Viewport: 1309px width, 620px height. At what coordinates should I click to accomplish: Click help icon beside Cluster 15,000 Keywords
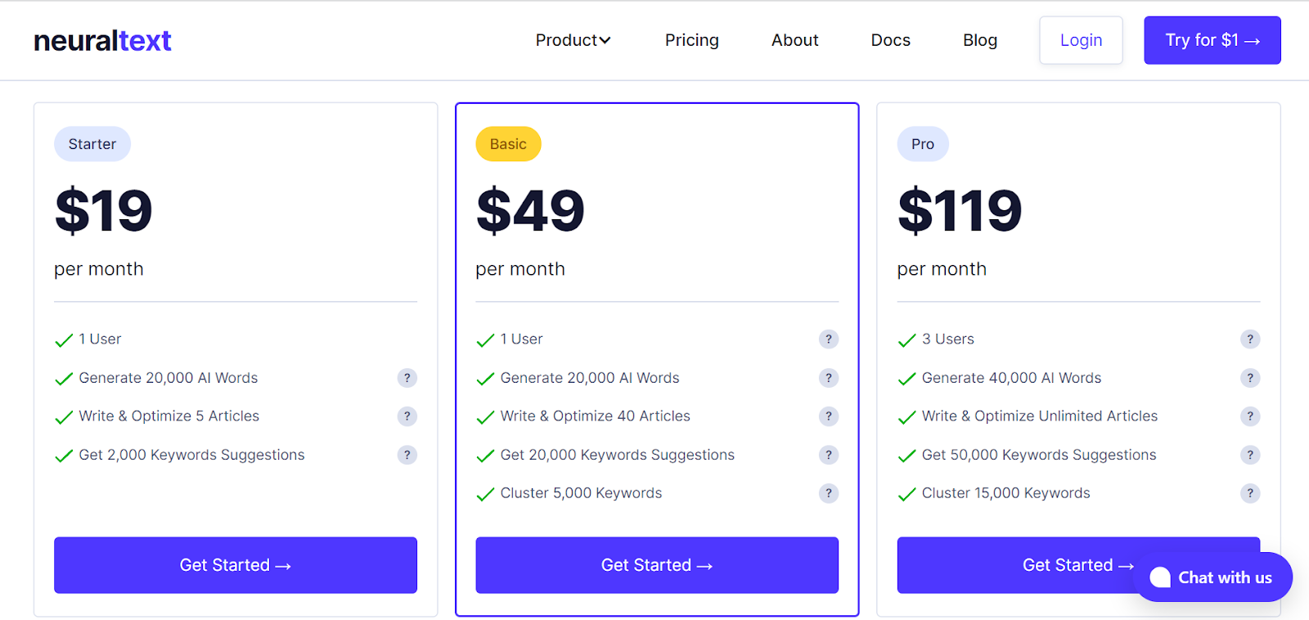[1249, 493]
